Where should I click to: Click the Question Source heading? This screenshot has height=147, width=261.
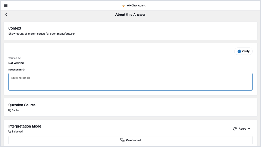(22, 105)
